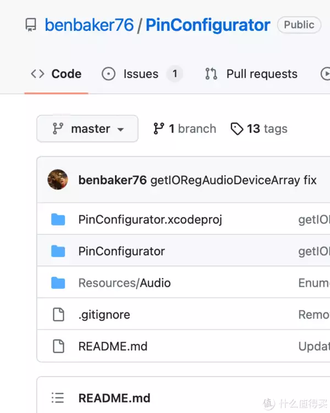Click the Issues circle-dot icon

(x=108, y=74)
